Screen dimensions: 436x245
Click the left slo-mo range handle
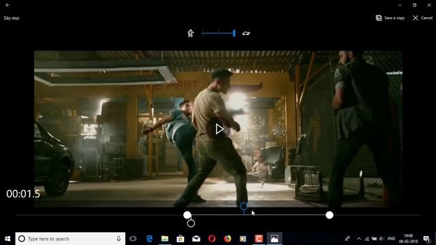pos(187,215)
